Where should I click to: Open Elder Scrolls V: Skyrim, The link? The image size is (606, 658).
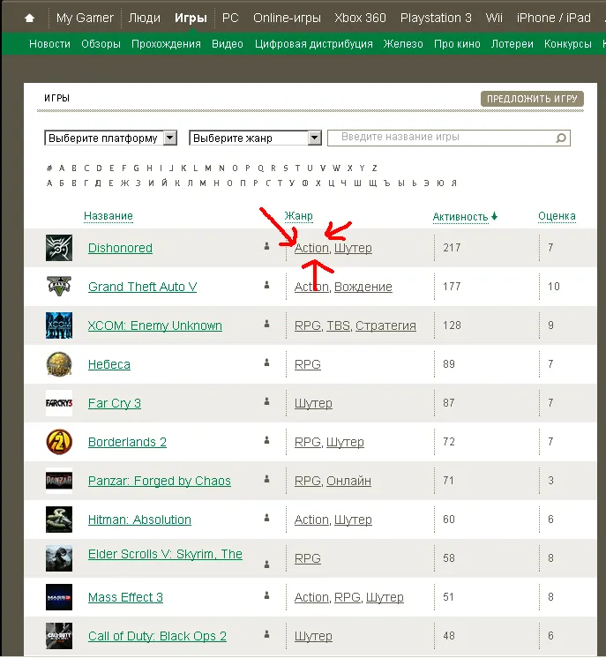[165, 554]
